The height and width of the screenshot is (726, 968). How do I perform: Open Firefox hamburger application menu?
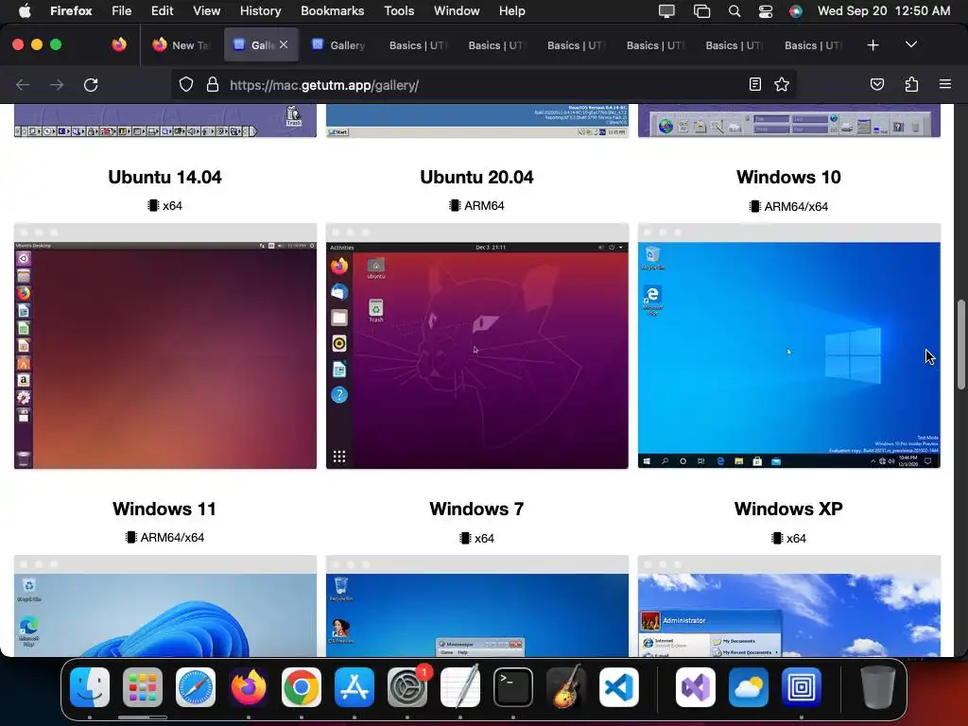945,84
